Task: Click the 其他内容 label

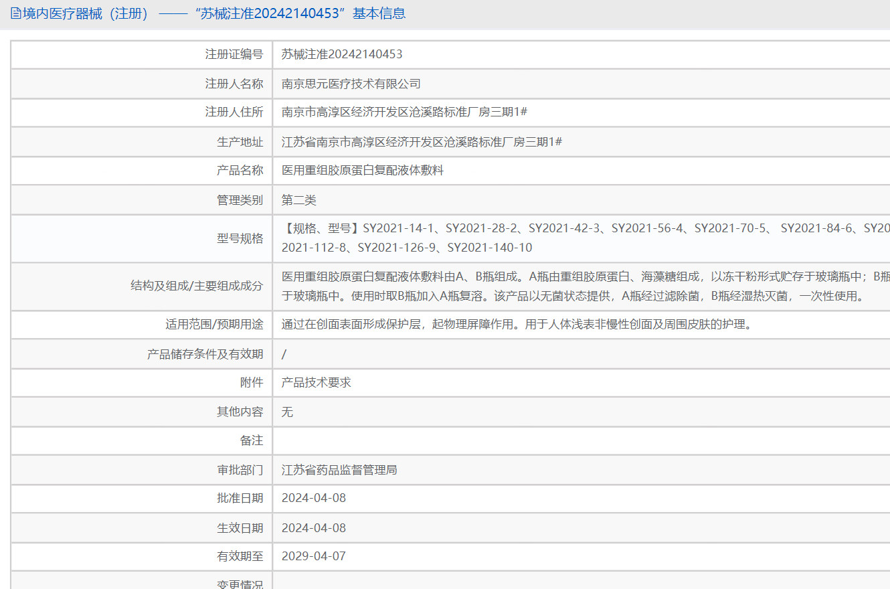Action: (240, 412)
